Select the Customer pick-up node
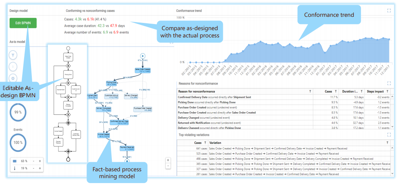The width and height of the screenshot is (399, 185). click(x=111, y=96)
